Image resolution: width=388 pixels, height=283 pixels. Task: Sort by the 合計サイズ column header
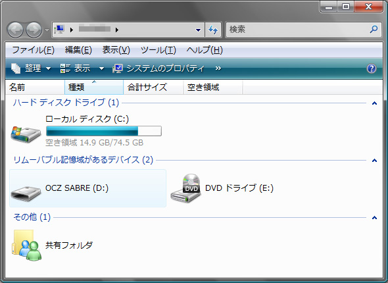coord(153,87)
